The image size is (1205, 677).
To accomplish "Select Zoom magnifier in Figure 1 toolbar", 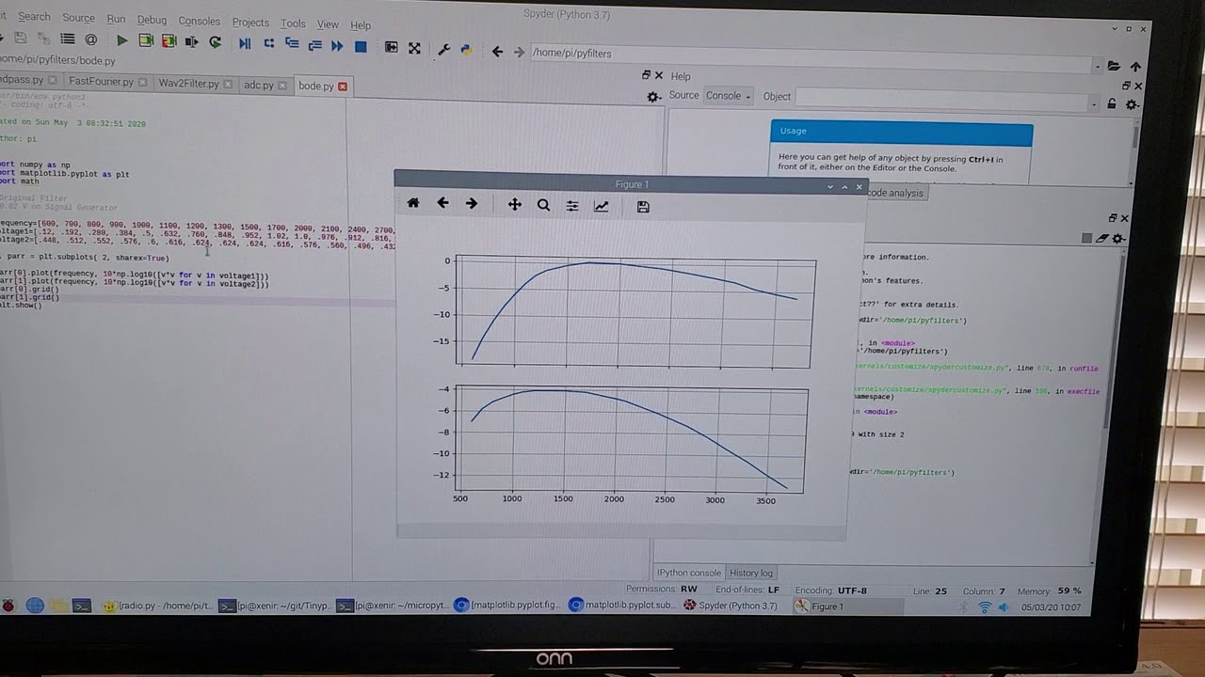I will (543, 205).
